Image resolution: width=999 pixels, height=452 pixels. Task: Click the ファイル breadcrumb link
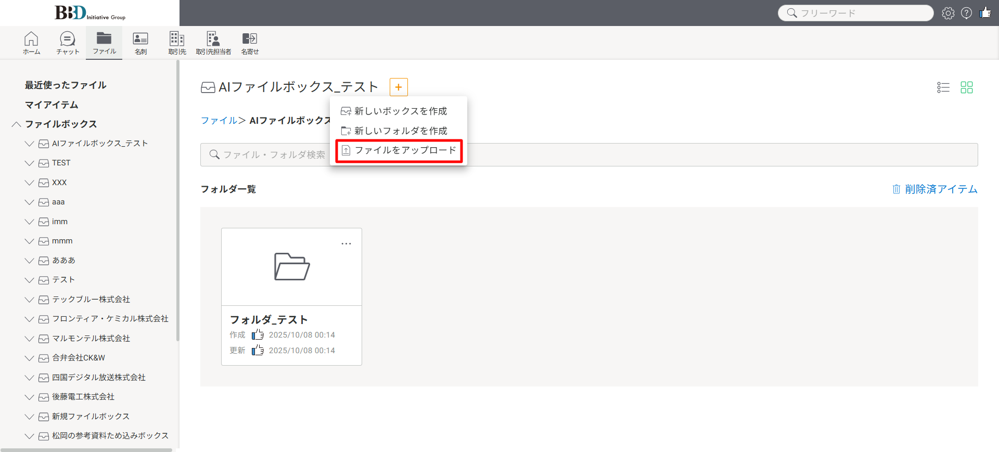(219, 121)
